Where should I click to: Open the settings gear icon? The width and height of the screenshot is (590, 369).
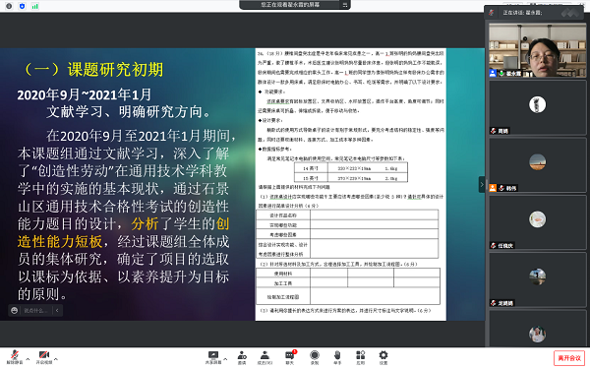click(x=383, y=357)
